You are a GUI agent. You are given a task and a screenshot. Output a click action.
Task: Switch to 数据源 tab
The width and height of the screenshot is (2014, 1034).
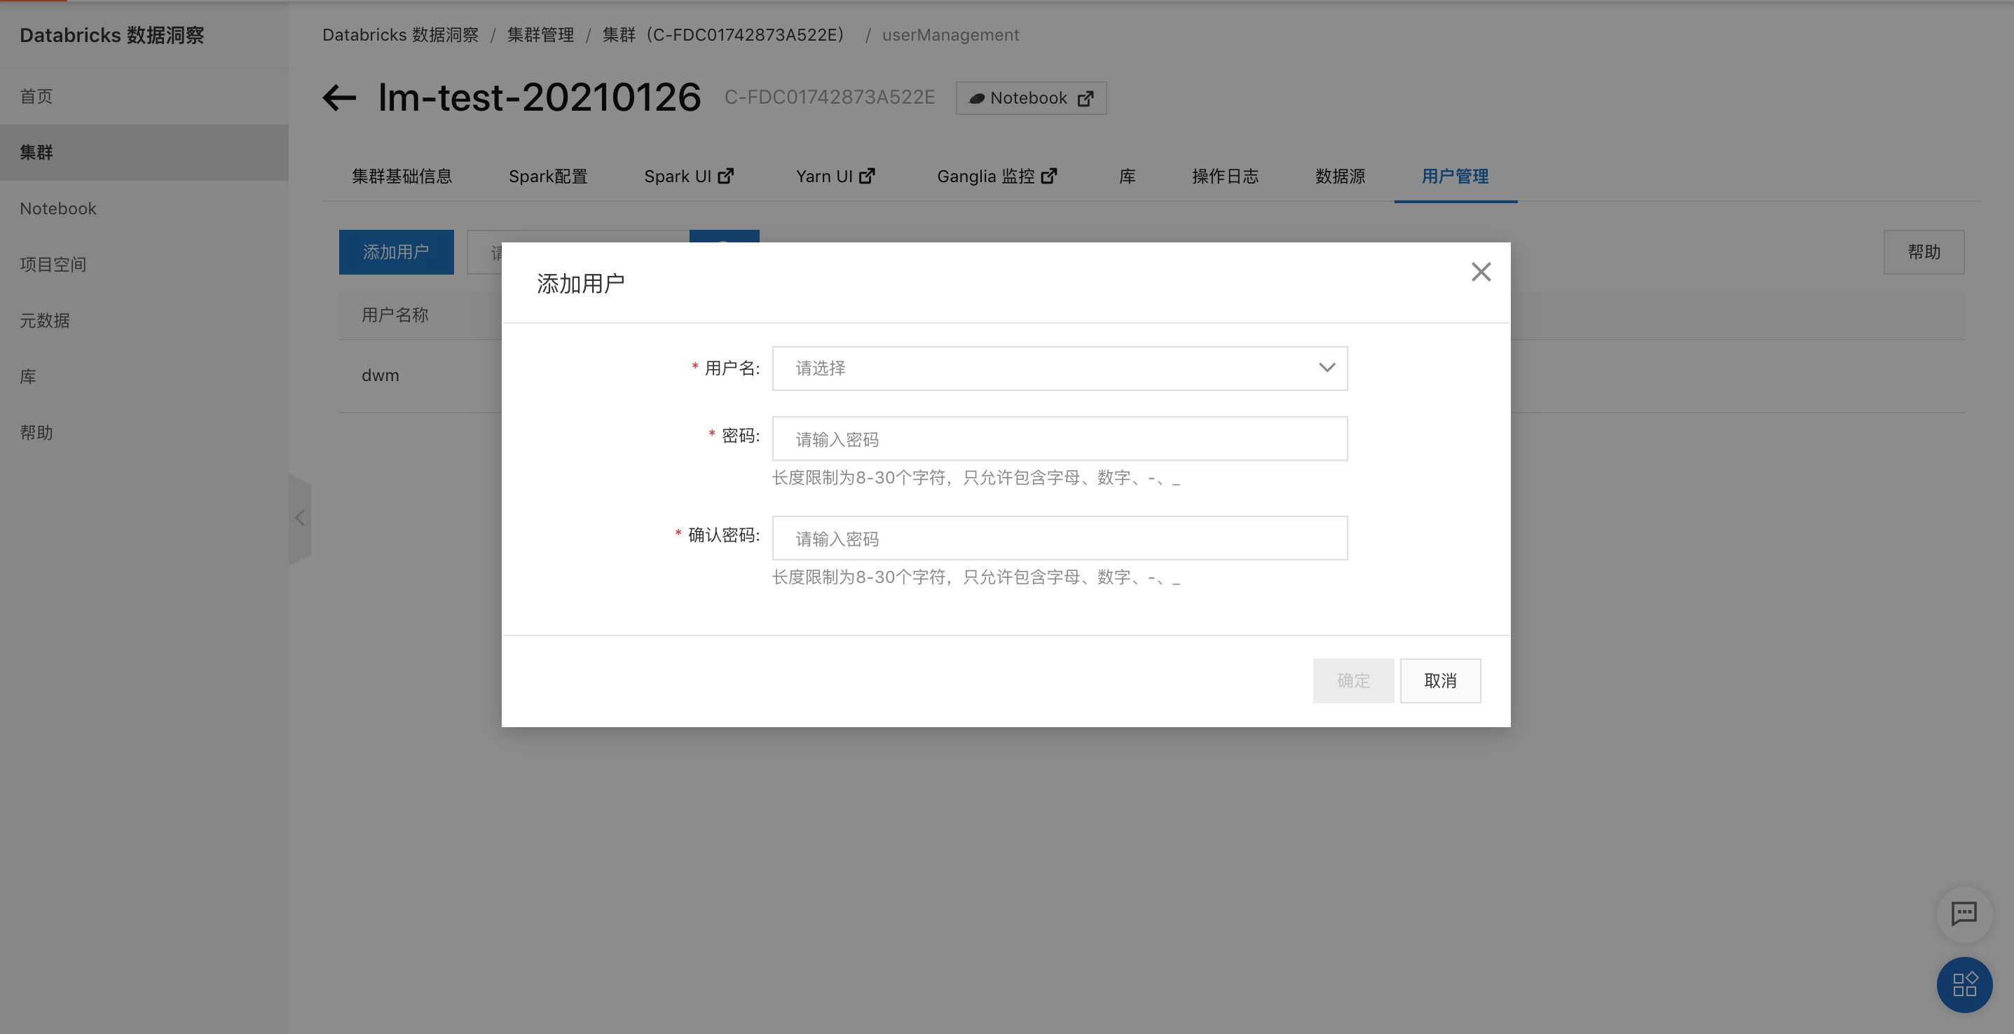click(1340, 177)
